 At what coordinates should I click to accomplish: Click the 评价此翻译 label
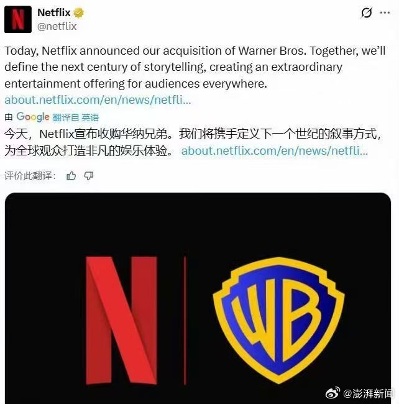point(30,176)
